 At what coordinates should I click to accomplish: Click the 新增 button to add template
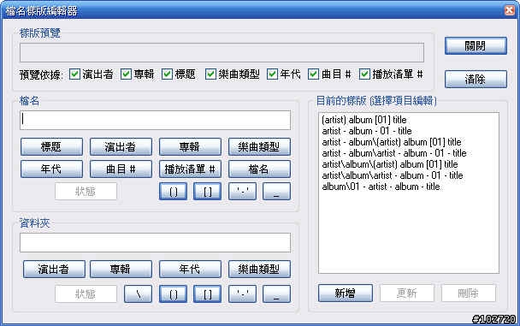pos(346,293)
